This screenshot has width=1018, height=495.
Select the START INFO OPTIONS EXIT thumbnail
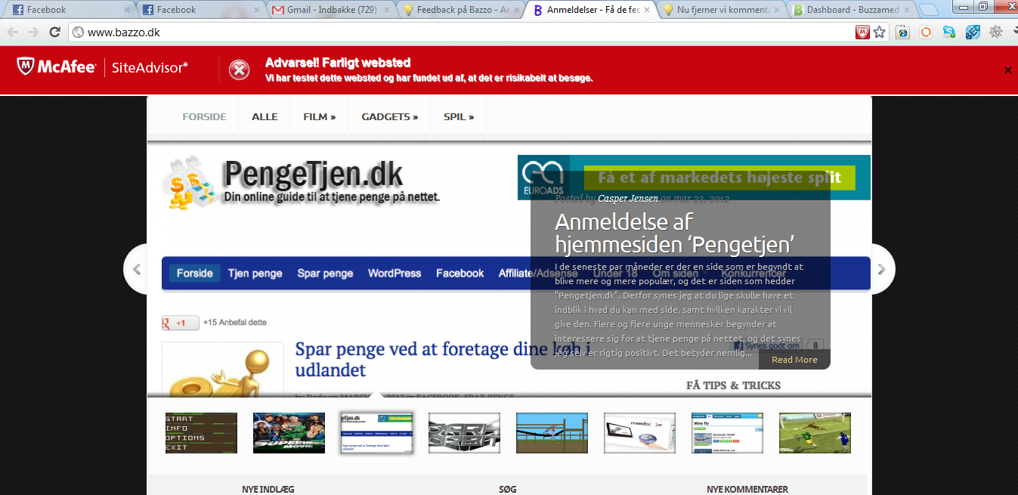click(x=201, y=433)
